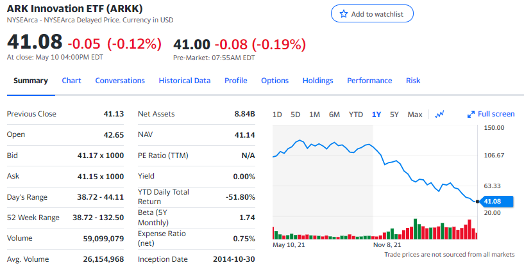The height and width of the screenshot is (272, 524).
Task: Switch to the Performance tab
Action: click(369, 81)
